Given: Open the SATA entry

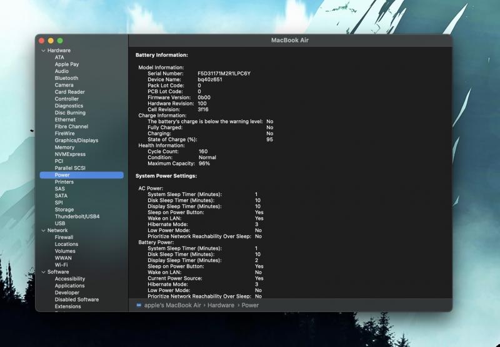Looking at the screenshot, I should [x=61, y=196].
